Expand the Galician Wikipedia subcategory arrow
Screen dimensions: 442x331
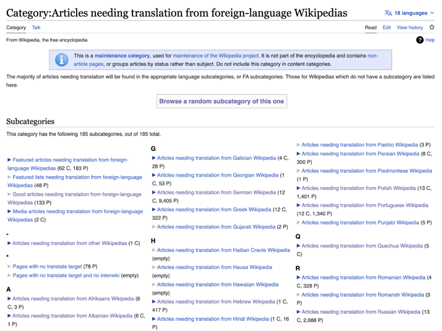coord(154,158)
